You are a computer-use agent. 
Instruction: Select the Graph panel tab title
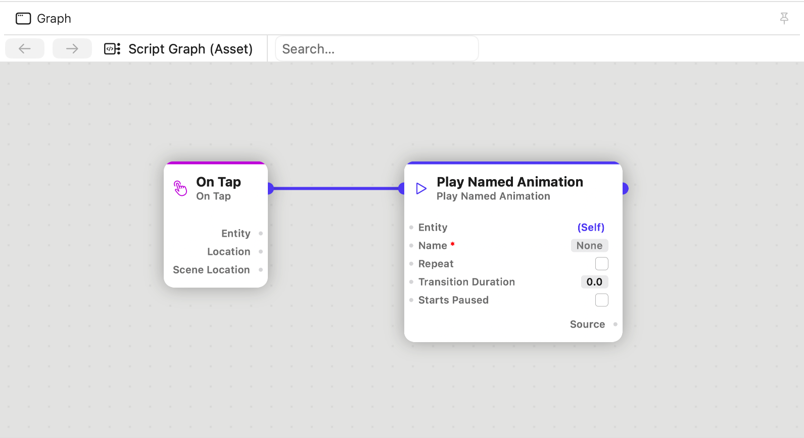click(54, 19)
